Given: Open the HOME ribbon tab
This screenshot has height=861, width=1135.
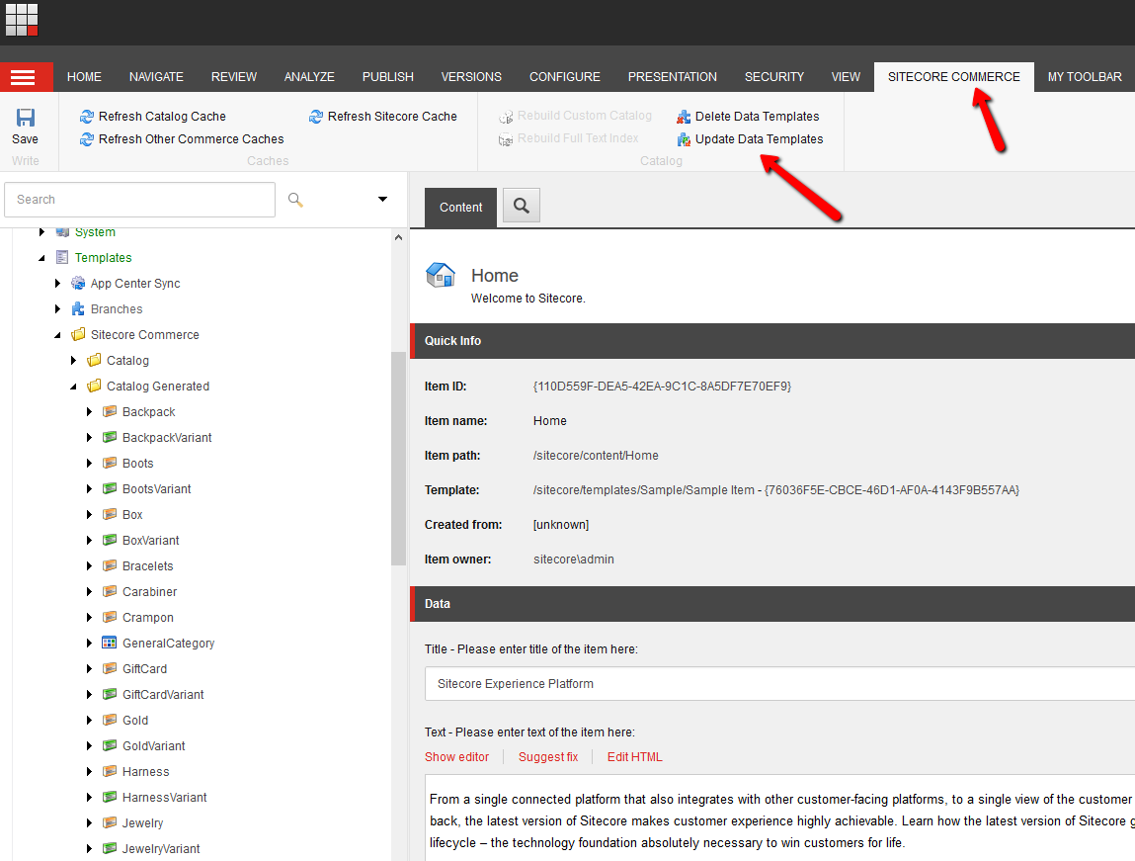Looking at the screenshot, I should (x=84, y=77).
